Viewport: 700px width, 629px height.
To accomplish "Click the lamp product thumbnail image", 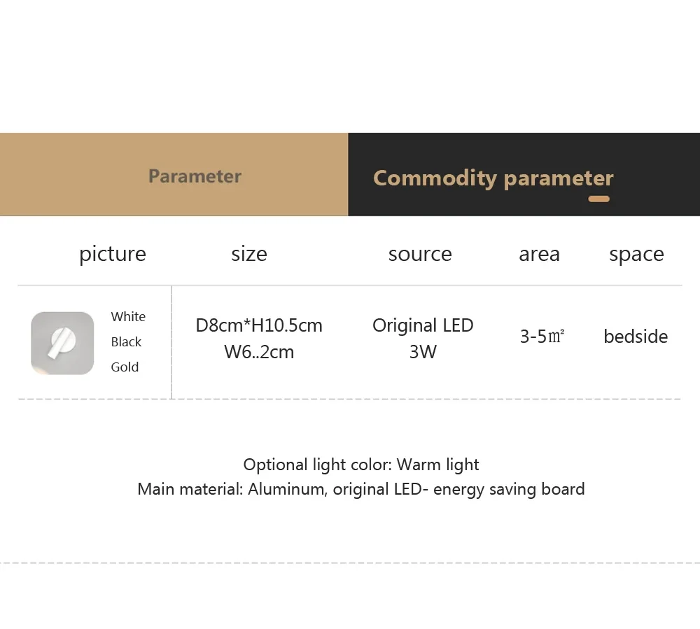I will pos(62,343).
